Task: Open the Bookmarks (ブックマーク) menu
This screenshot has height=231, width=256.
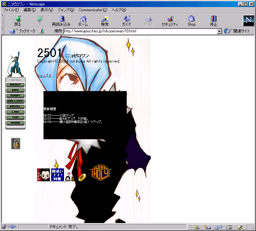Action: [x=22, y=31]
